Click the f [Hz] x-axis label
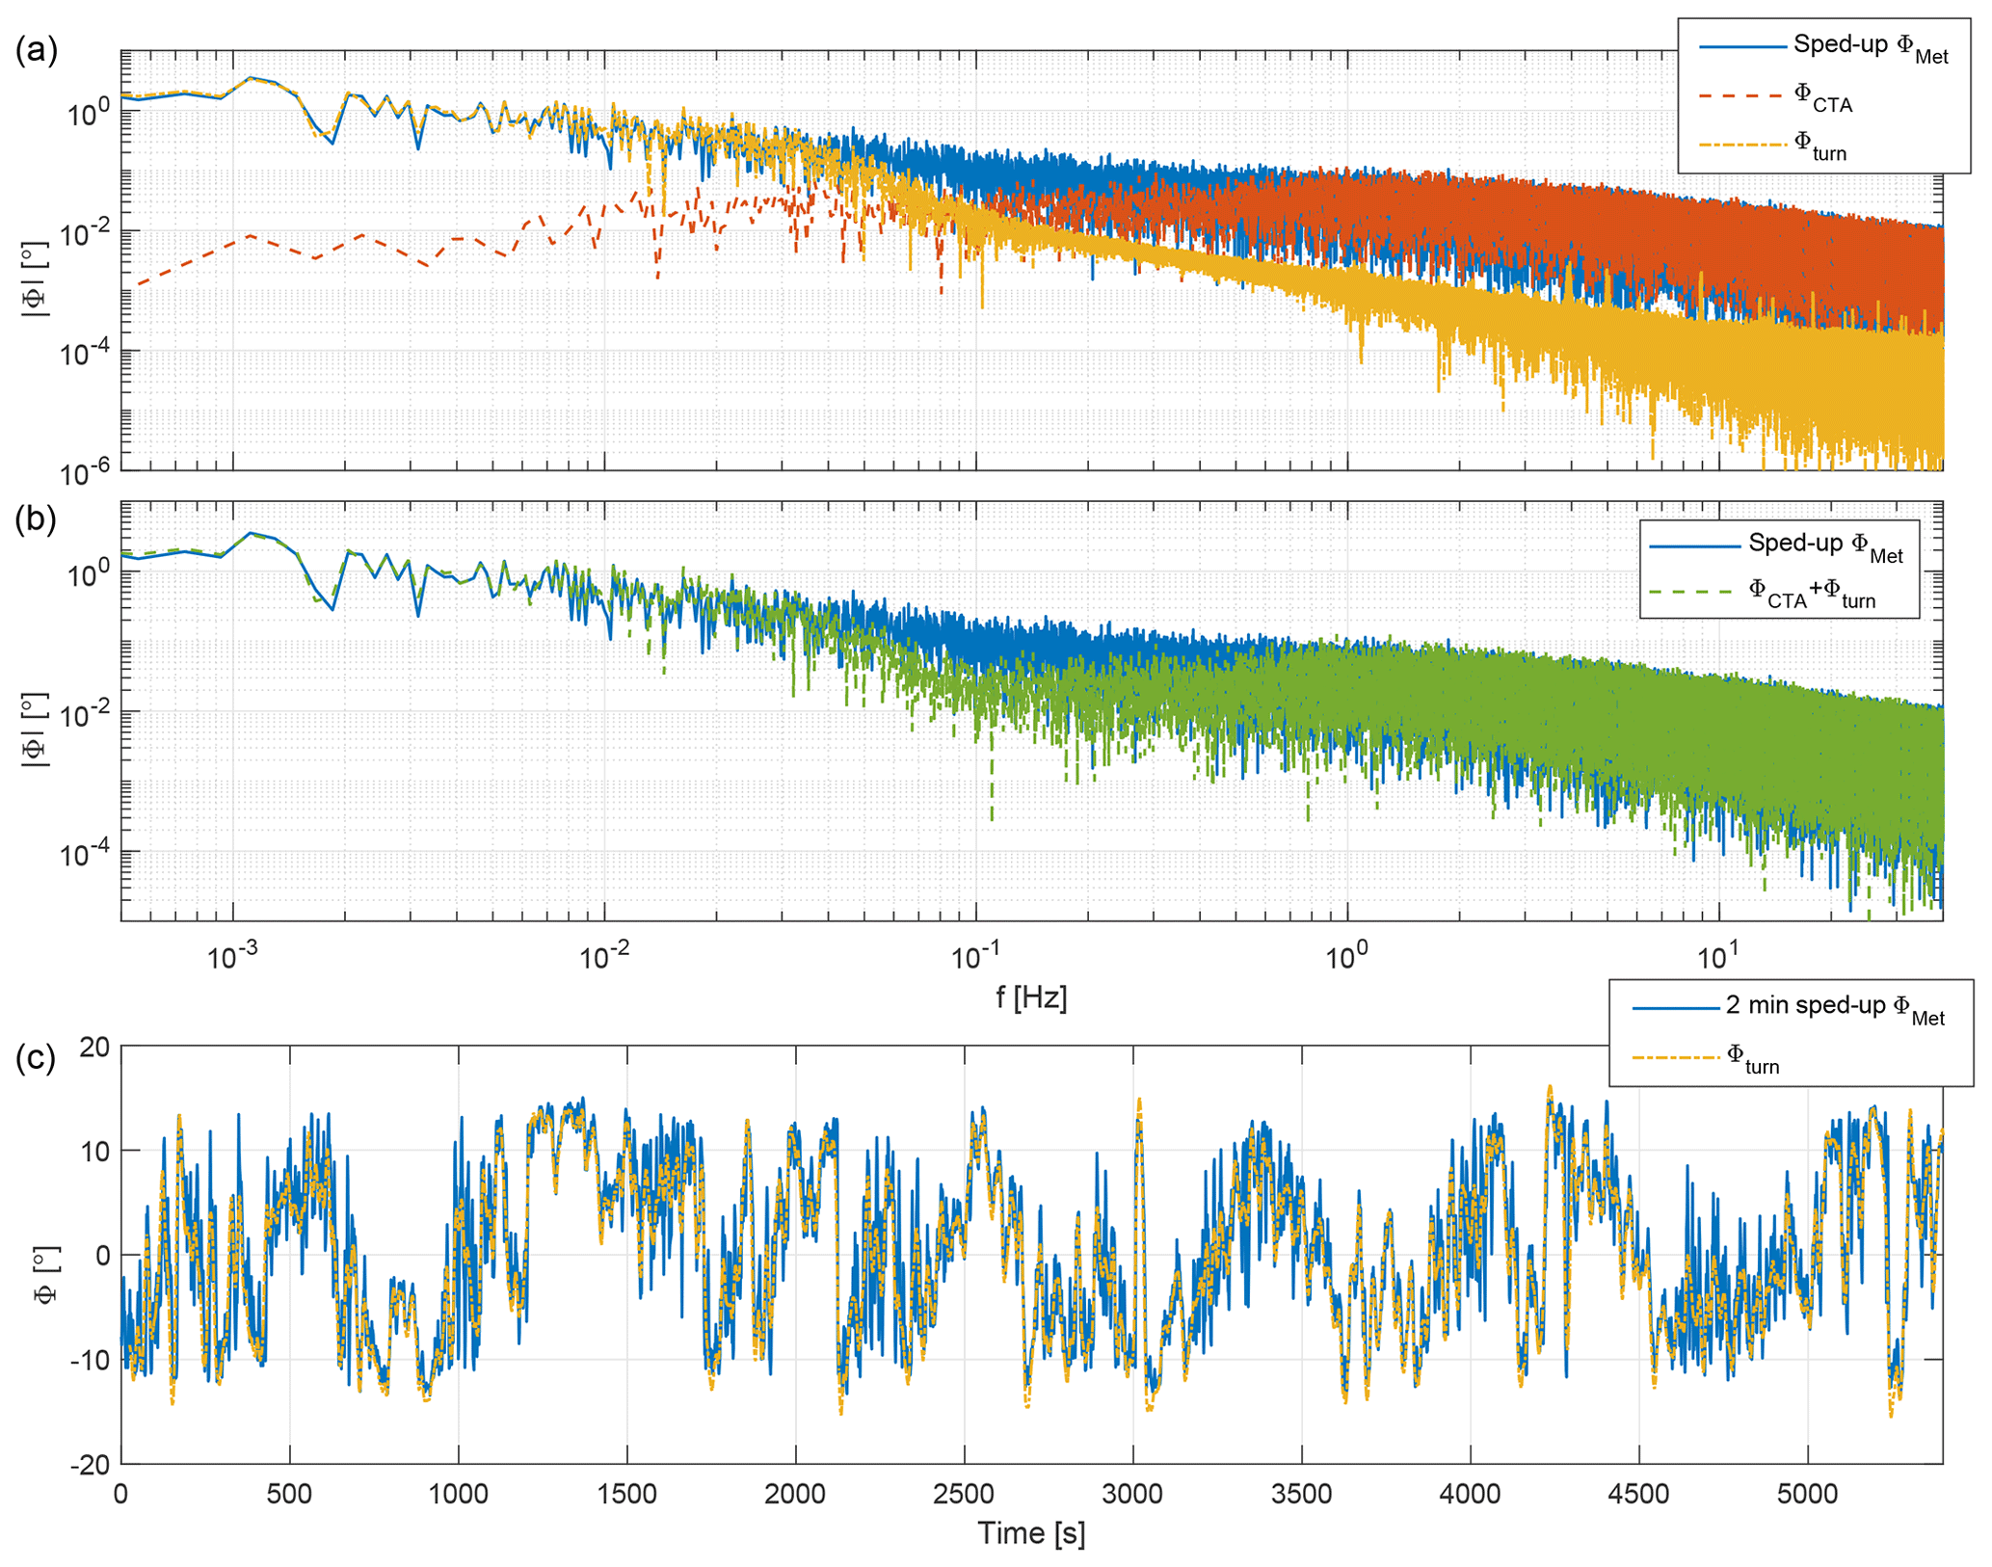 coord(1031,997)
